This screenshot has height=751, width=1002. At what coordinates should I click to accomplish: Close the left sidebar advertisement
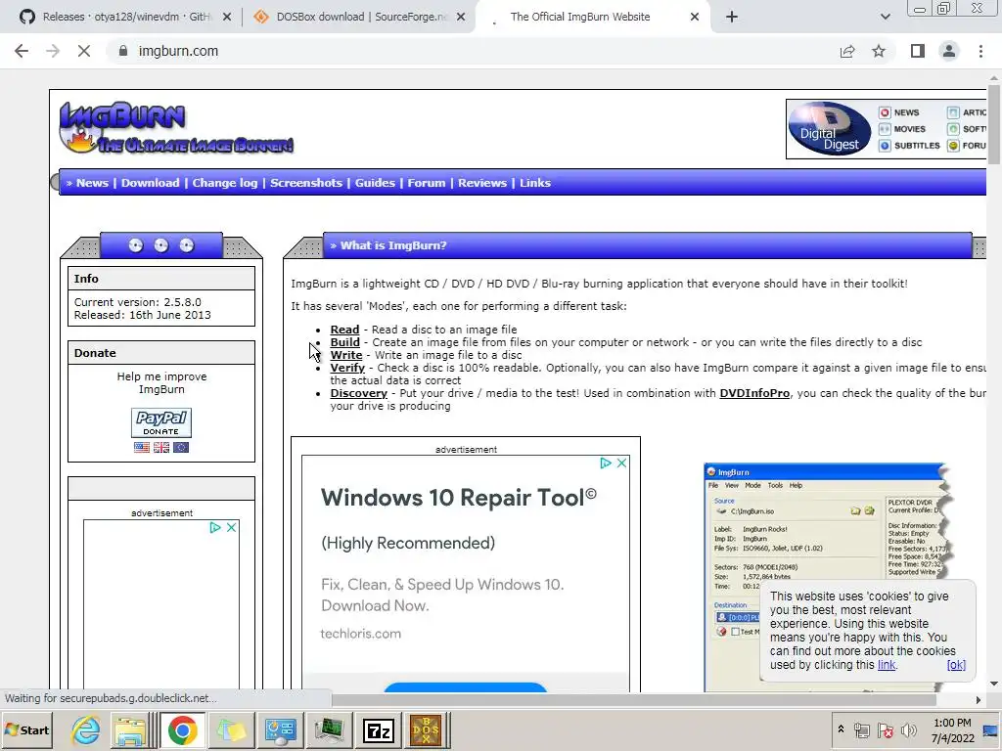coord(231,527)
